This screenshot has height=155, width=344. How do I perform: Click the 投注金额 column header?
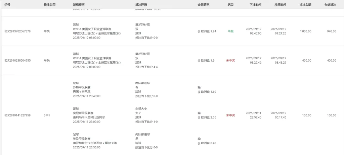pos(305,5)
